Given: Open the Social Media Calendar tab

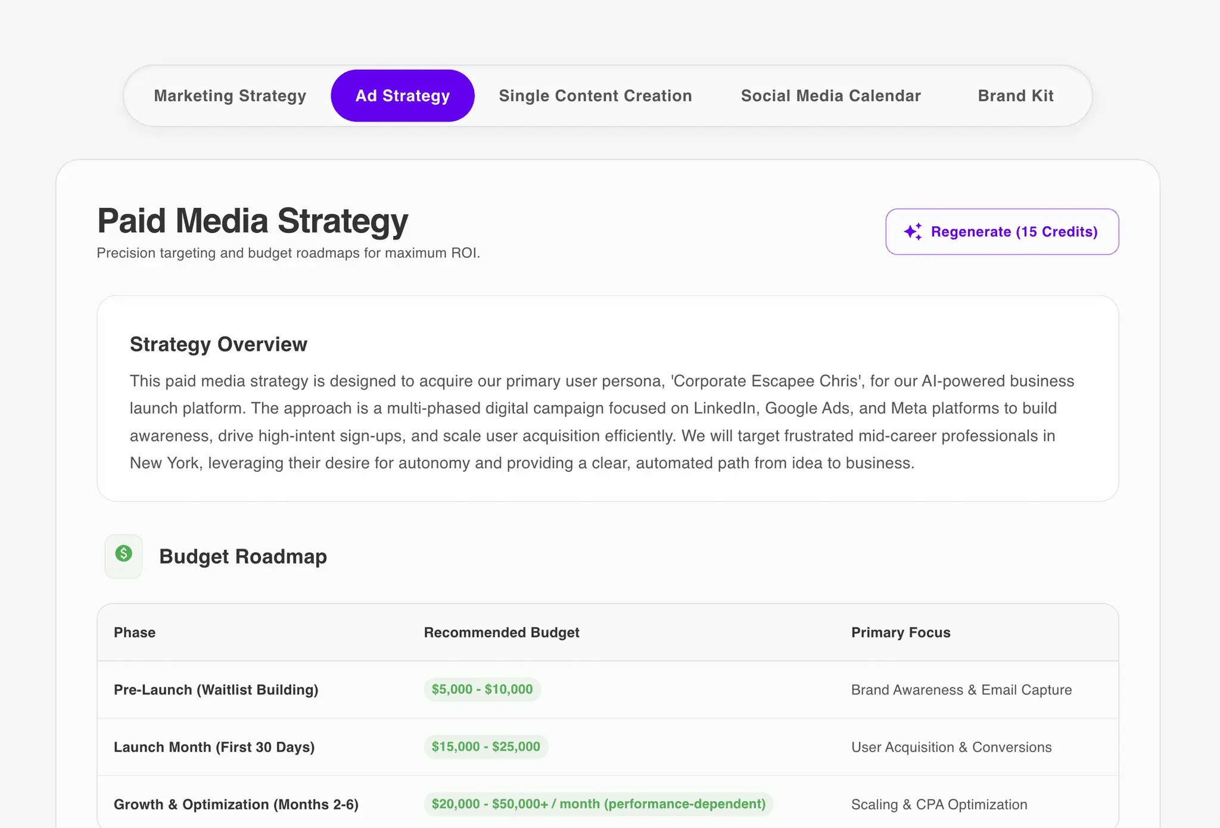Looking at the screenshot, I should (830, 96).
